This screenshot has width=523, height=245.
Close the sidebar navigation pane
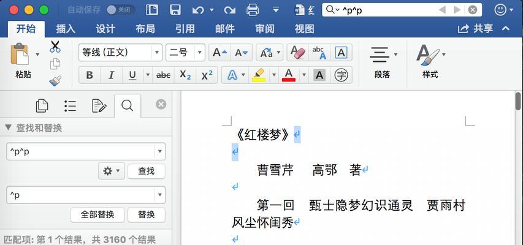click(161, 104)
